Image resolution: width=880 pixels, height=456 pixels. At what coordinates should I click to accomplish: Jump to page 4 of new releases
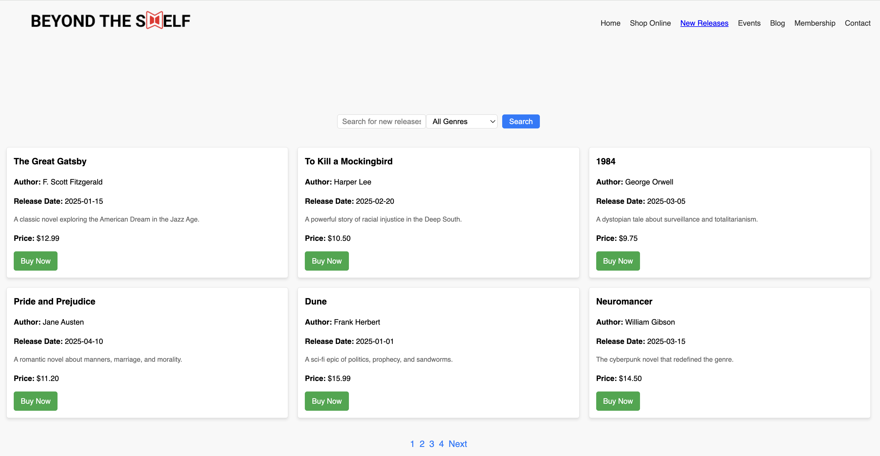coord(441,444)
